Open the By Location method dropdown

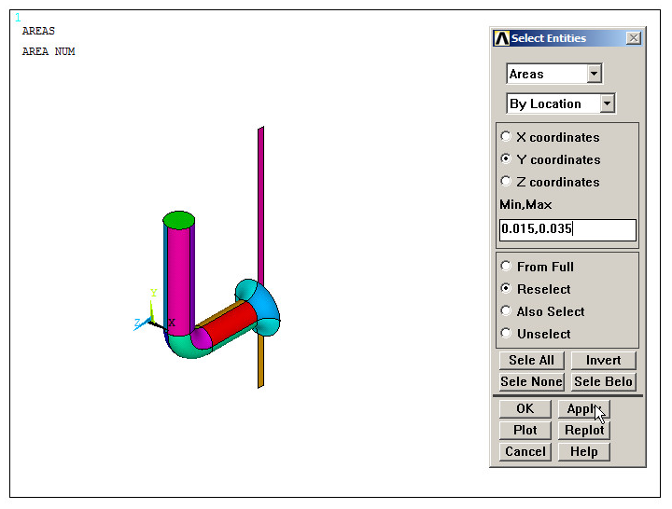tap(608, 103)
